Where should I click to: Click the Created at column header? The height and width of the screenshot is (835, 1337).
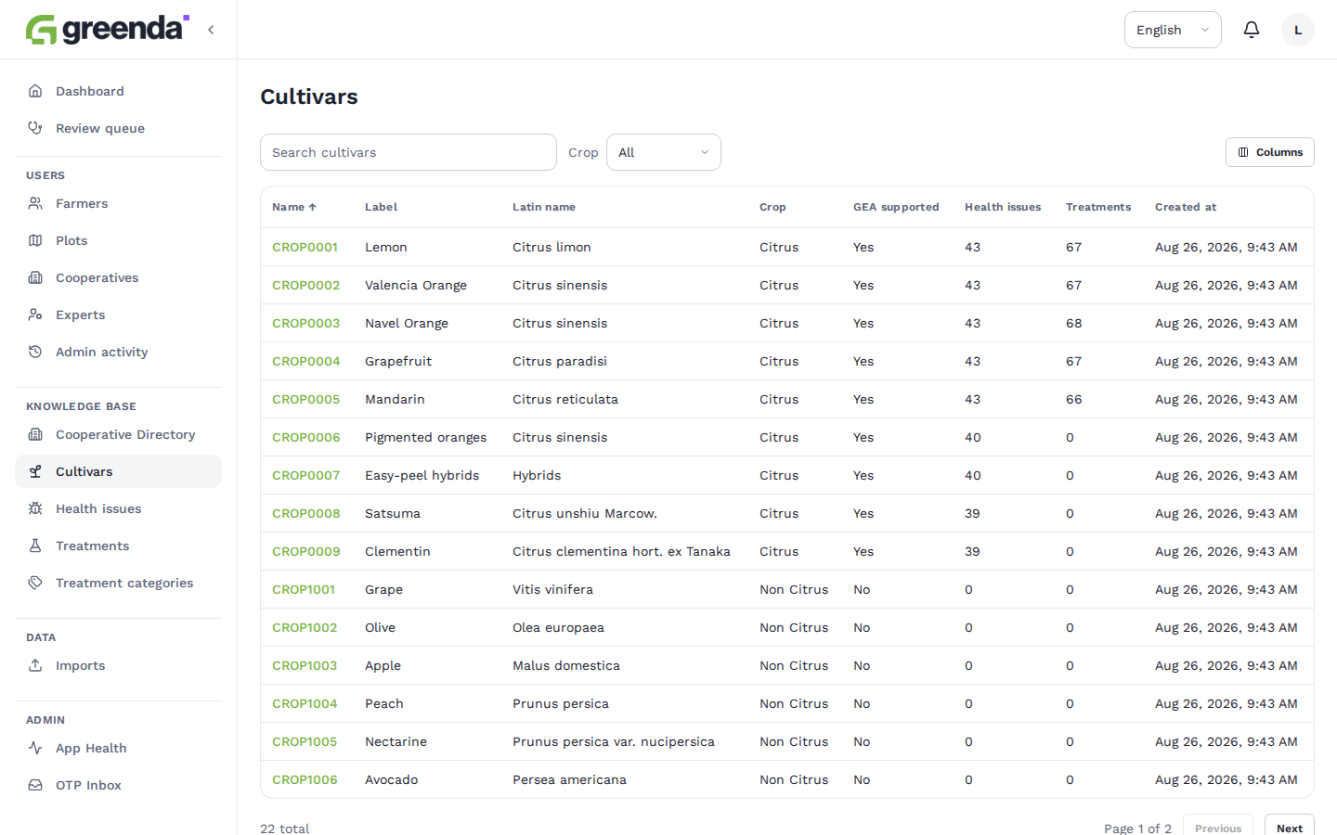tap(1186, 207)
